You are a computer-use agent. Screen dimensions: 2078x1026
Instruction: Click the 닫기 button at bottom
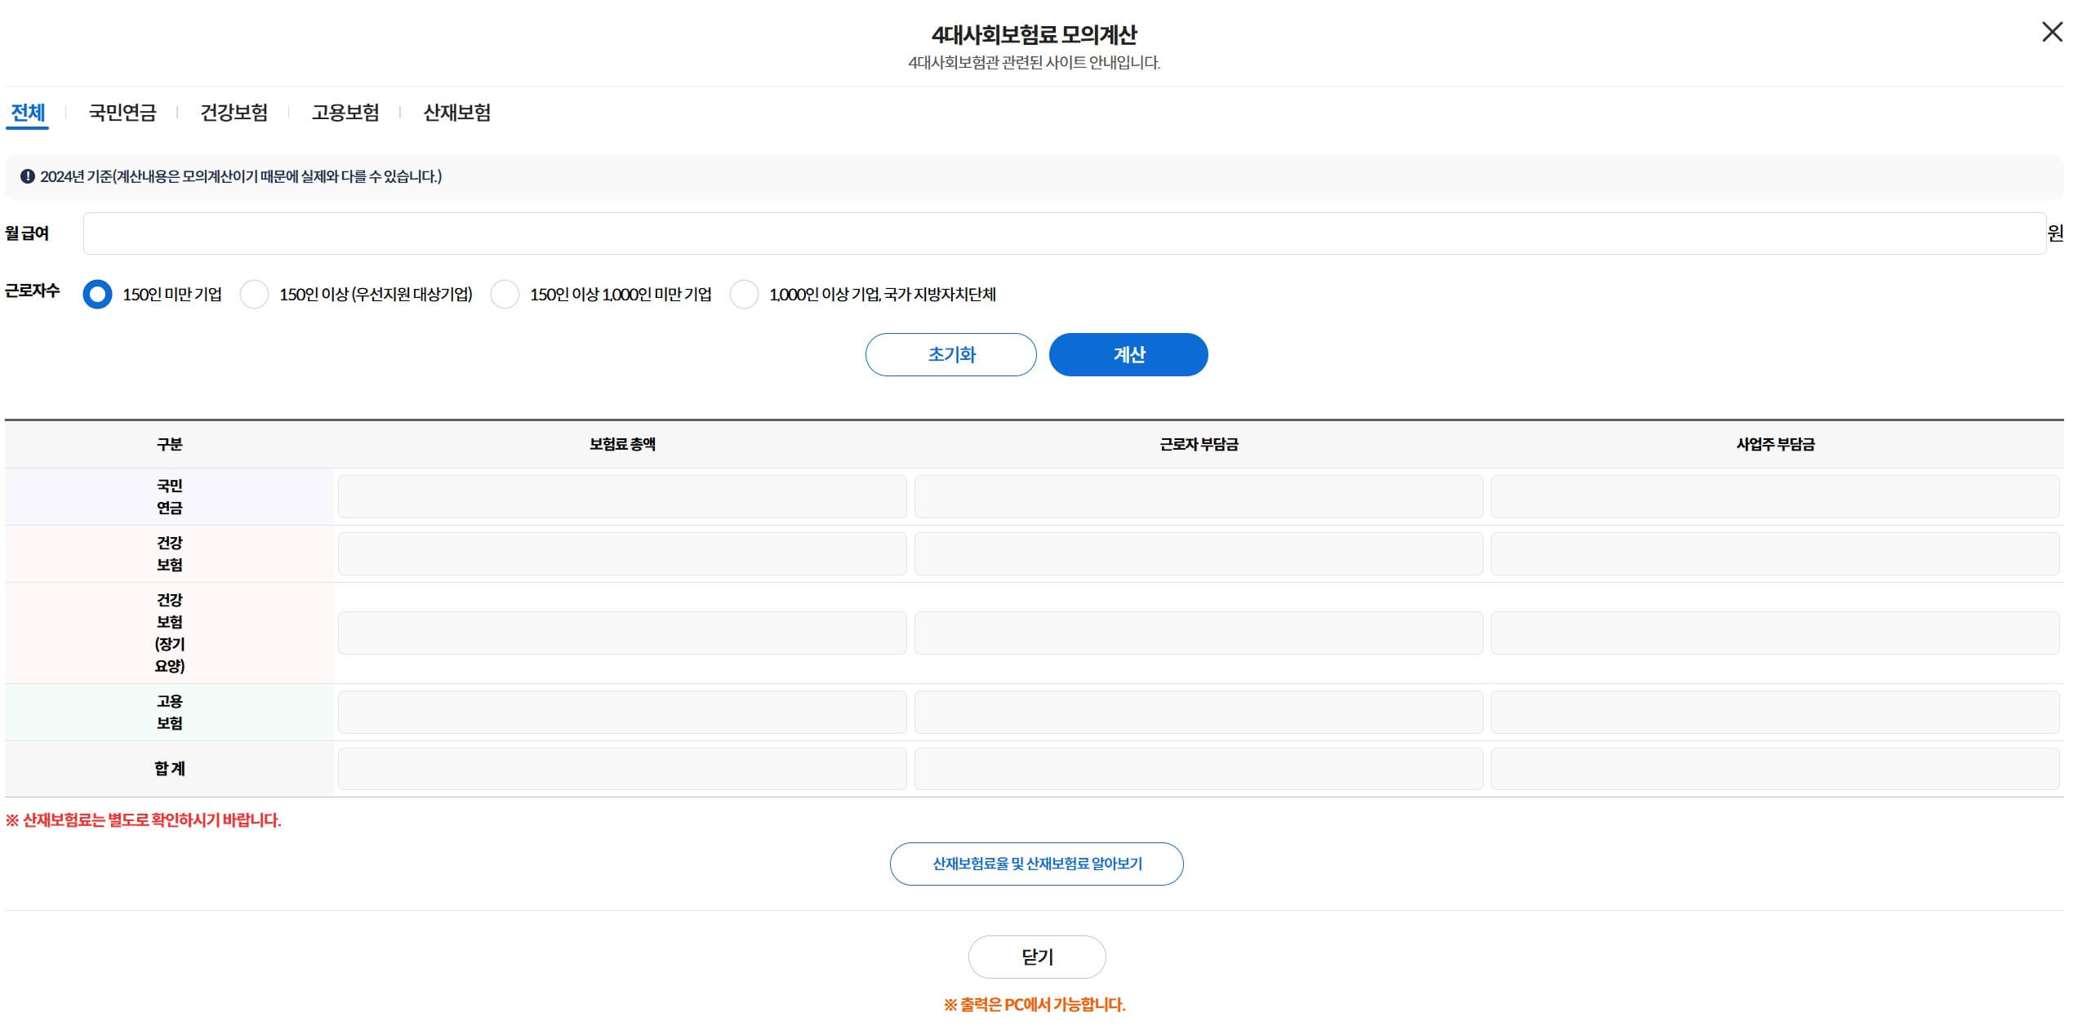[1036, 957]
